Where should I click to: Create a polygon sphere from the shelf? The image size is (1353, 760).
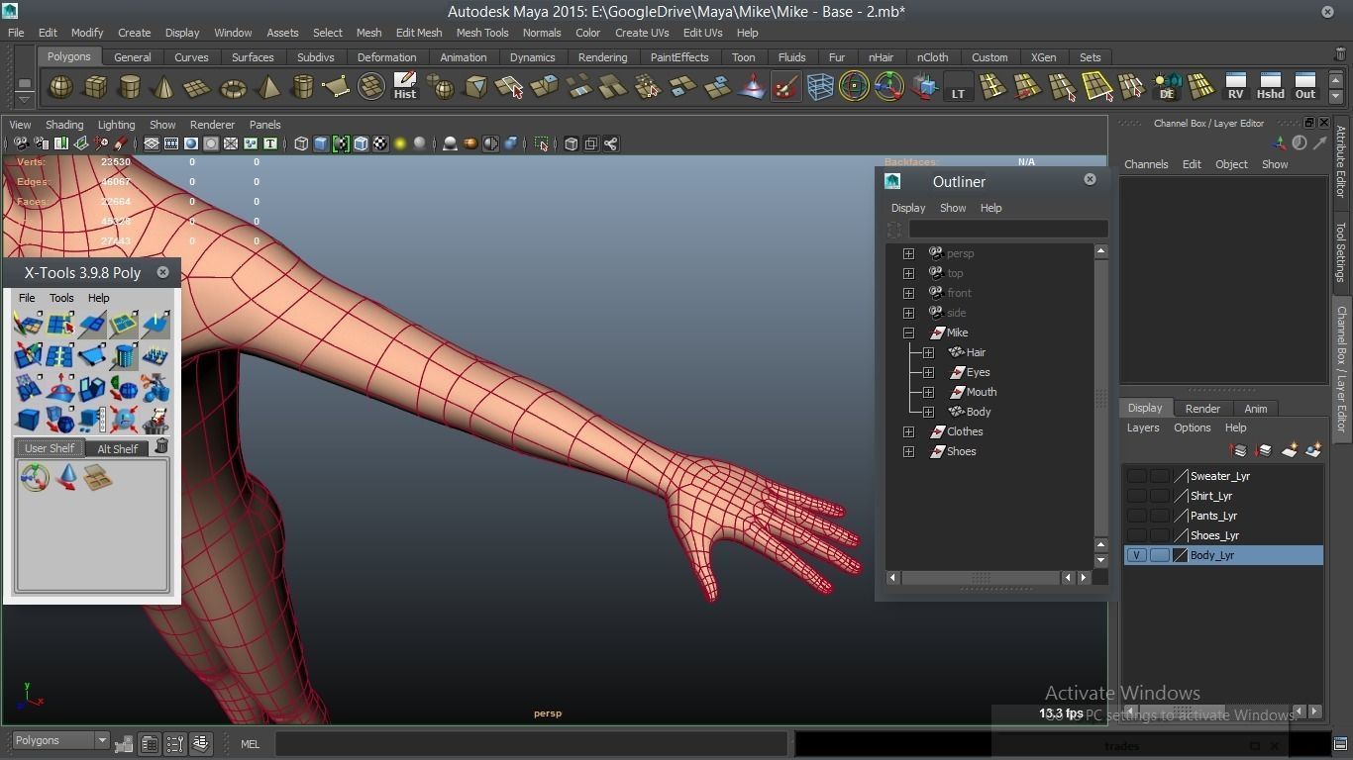pos(60,88)
